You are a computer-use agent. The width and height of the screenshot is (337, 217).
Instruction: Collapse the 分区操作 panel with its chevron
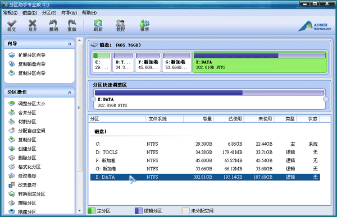(70, 93)
